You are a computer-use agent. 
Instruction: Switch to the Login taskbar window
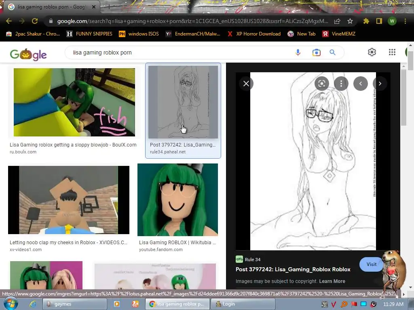click(243, 304)
